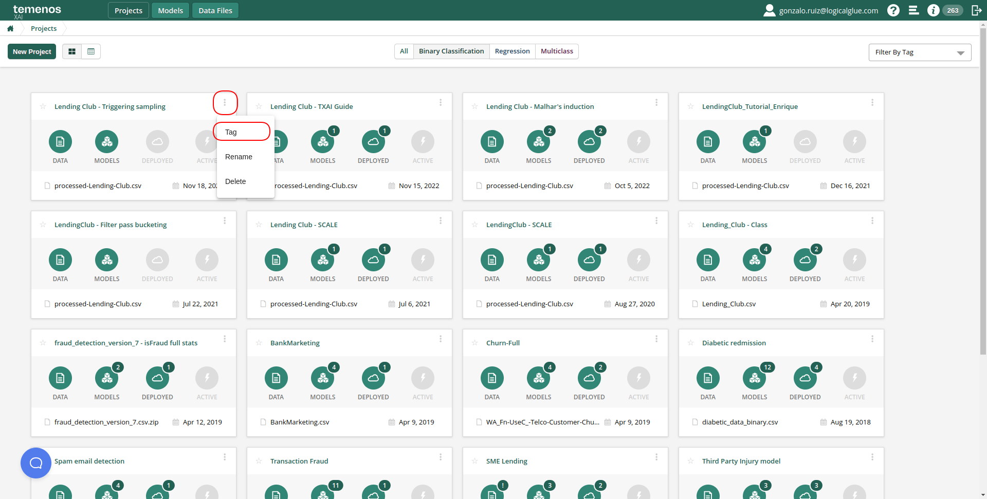Open three-dot menu for LendingClub_Tutorial_Enrique
This screenshot has width=987, height=499.
tap(872, 103)
